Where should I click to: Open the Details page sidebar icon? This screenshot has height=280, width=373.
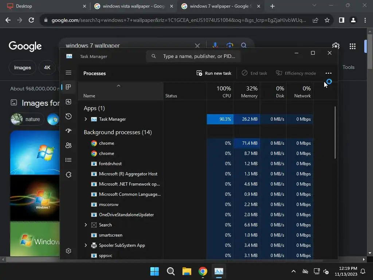pos(68,160)
